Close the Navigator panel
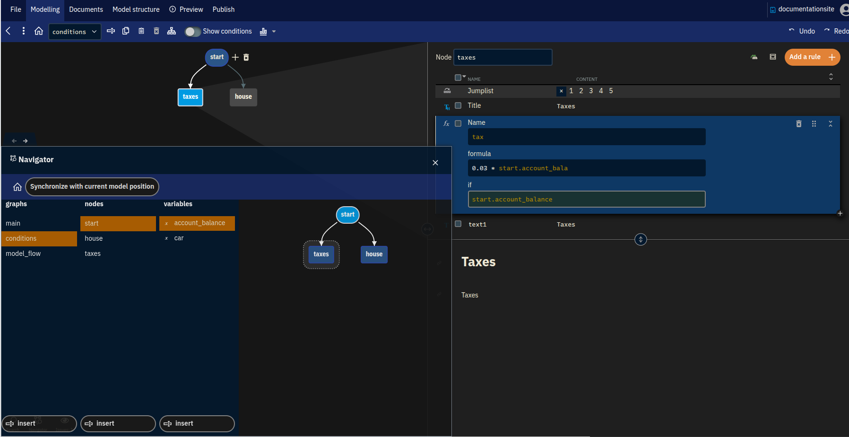 435,163
